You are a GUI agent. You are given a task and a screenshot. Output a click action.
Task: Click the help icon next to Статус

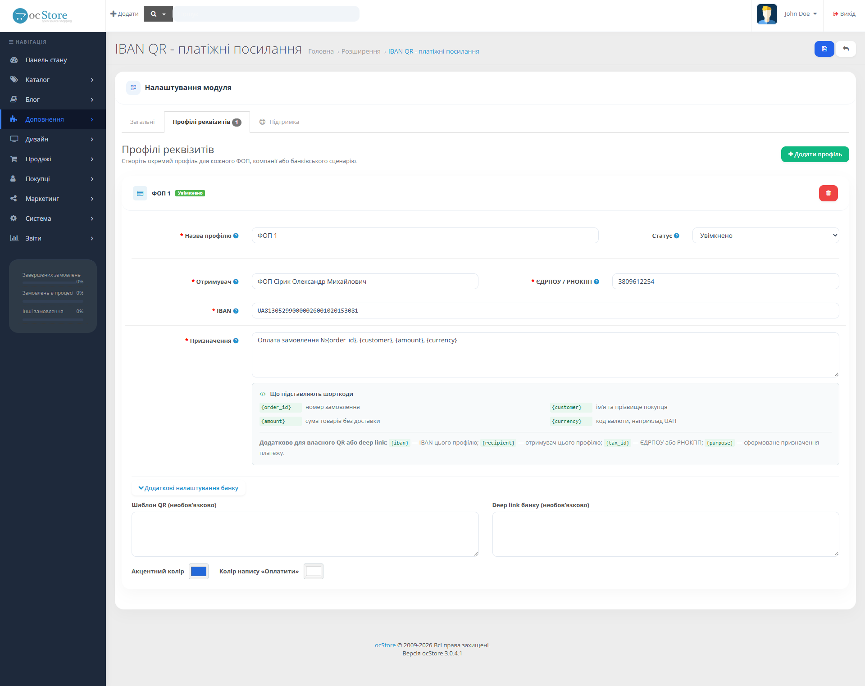pyautogui.click(x=676, y=236)
